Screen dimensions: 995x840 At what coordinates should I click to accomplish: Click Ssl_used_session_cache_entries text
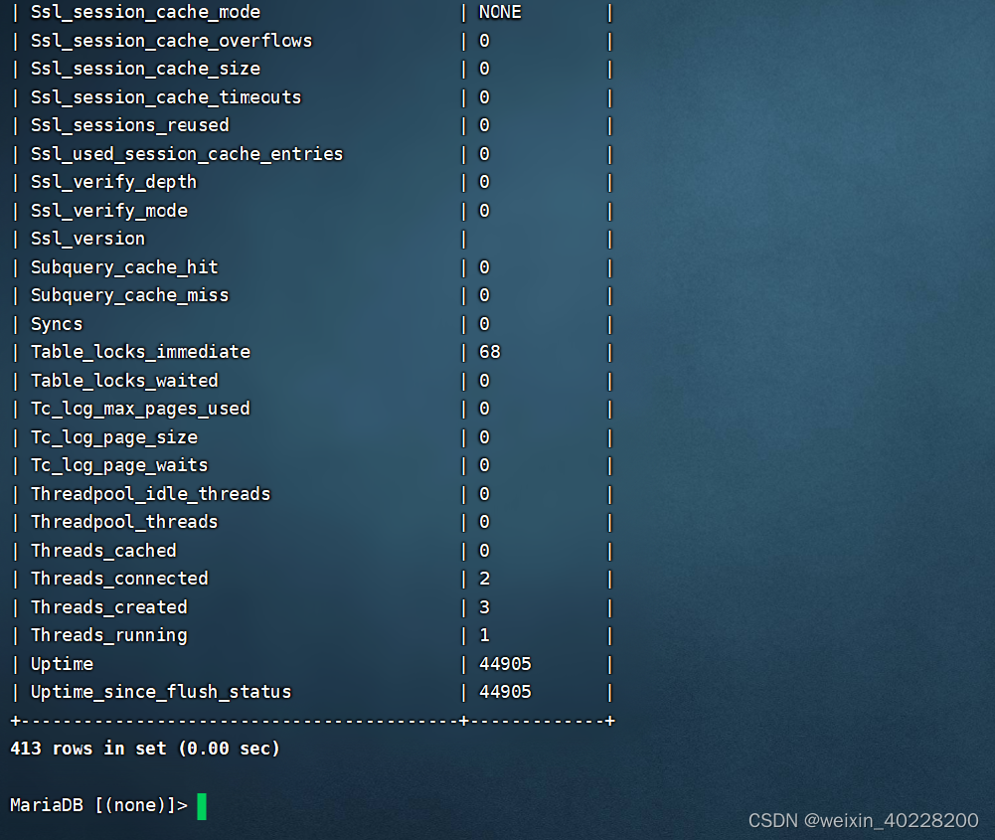(x=187, y=153)
